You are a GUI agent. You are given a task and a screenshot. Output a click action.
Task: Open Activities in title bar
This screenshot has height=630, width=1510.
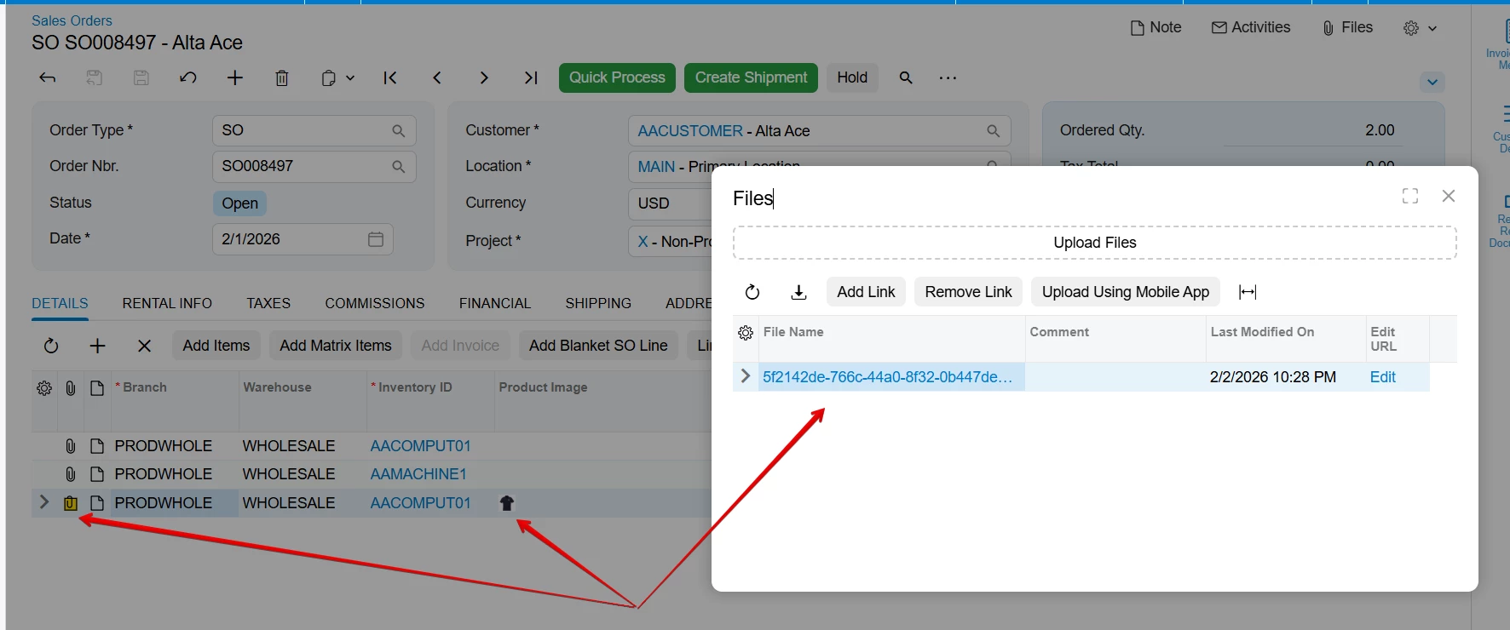click(1251, 27)
